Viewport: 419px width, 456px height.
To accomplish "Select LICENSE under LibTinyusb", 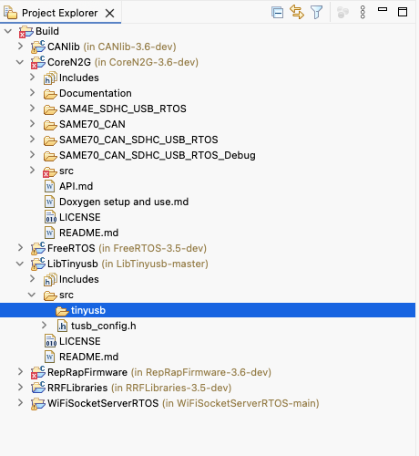I will tap(80, 341).
